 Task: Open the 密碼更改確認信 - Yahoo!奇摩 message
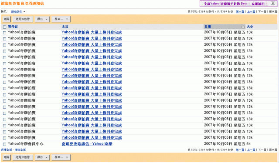(x=87, y=144)
